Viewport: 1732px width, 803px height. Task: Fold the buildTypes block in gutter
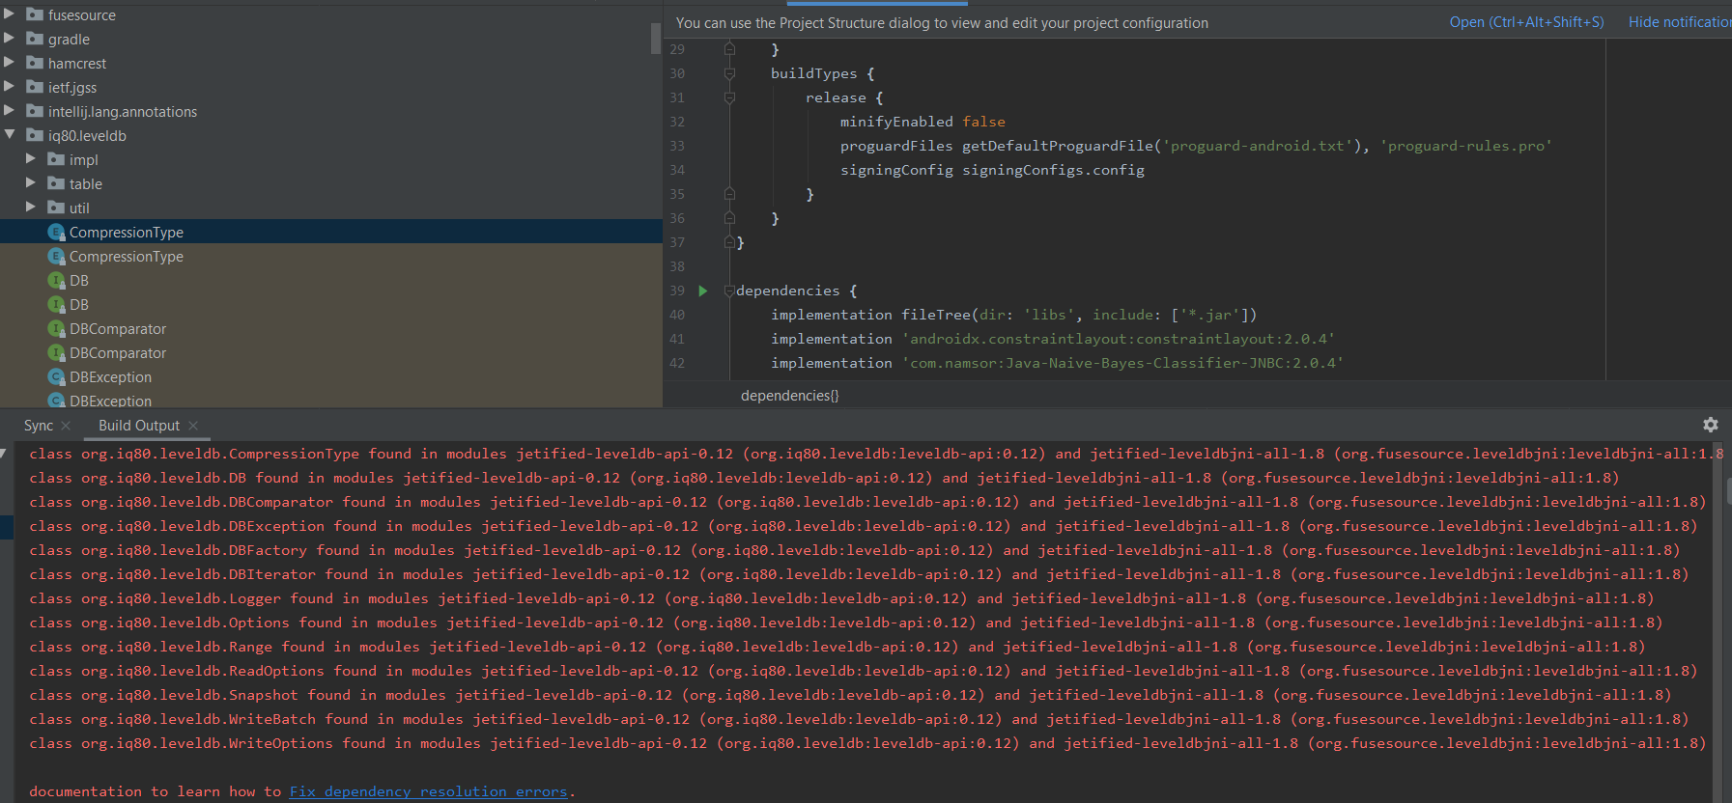[729, 73]
